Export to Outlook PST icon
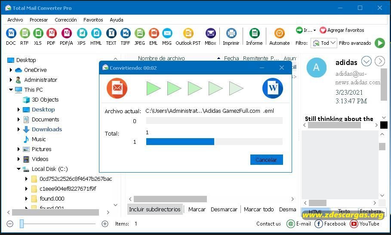 point(188,33)
